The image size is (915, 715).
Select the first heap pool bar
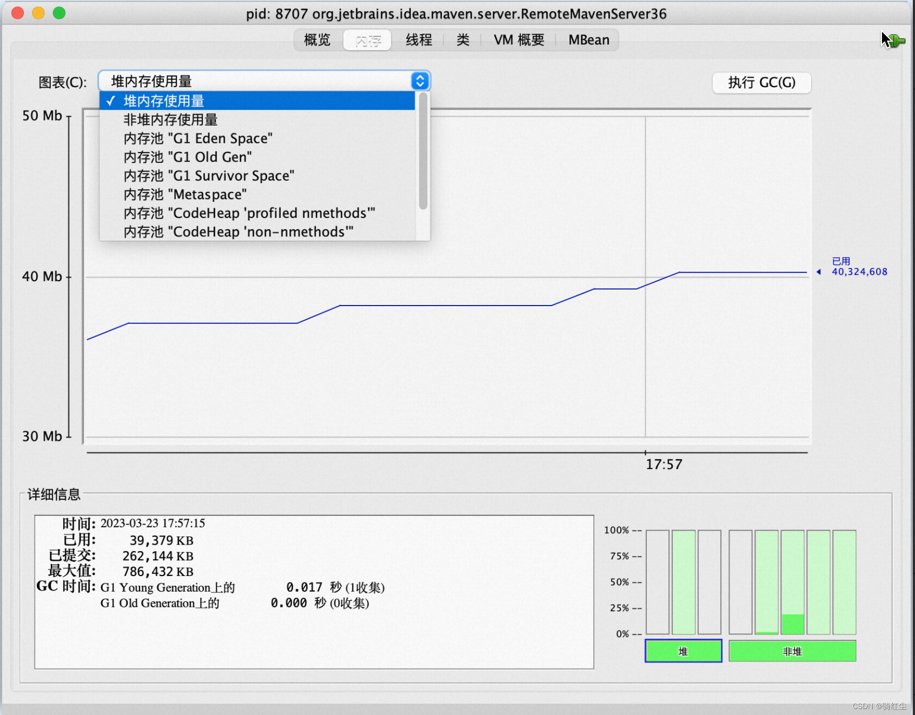coord(658,582)
